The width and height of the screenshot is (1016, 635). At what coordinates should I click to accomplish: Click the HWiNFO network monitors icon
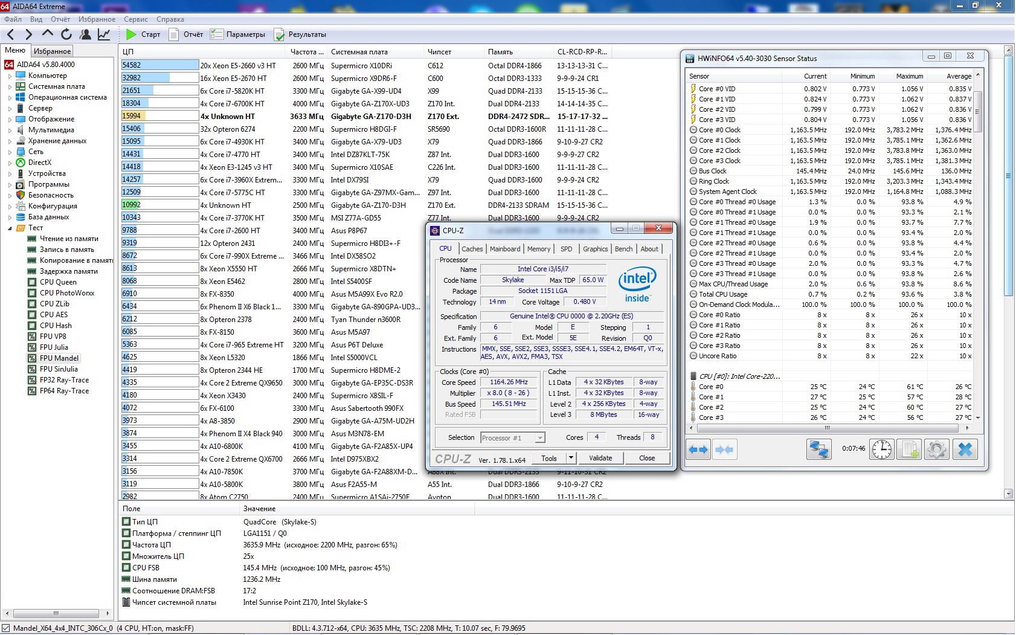point(818,450)
